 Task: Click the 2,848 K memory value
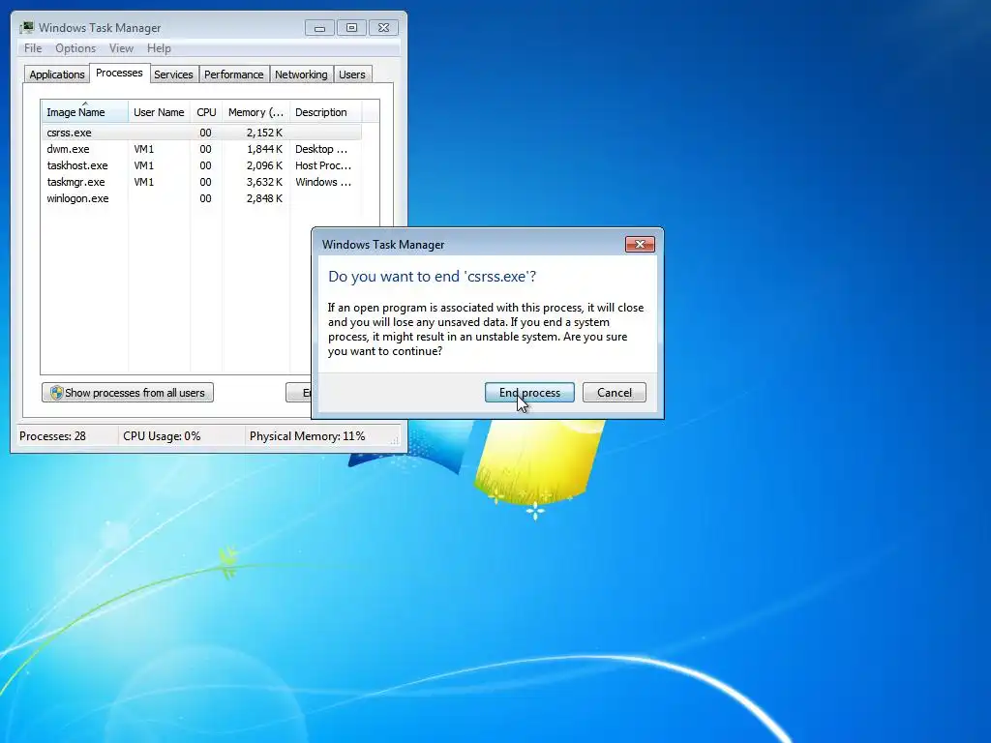264,198
